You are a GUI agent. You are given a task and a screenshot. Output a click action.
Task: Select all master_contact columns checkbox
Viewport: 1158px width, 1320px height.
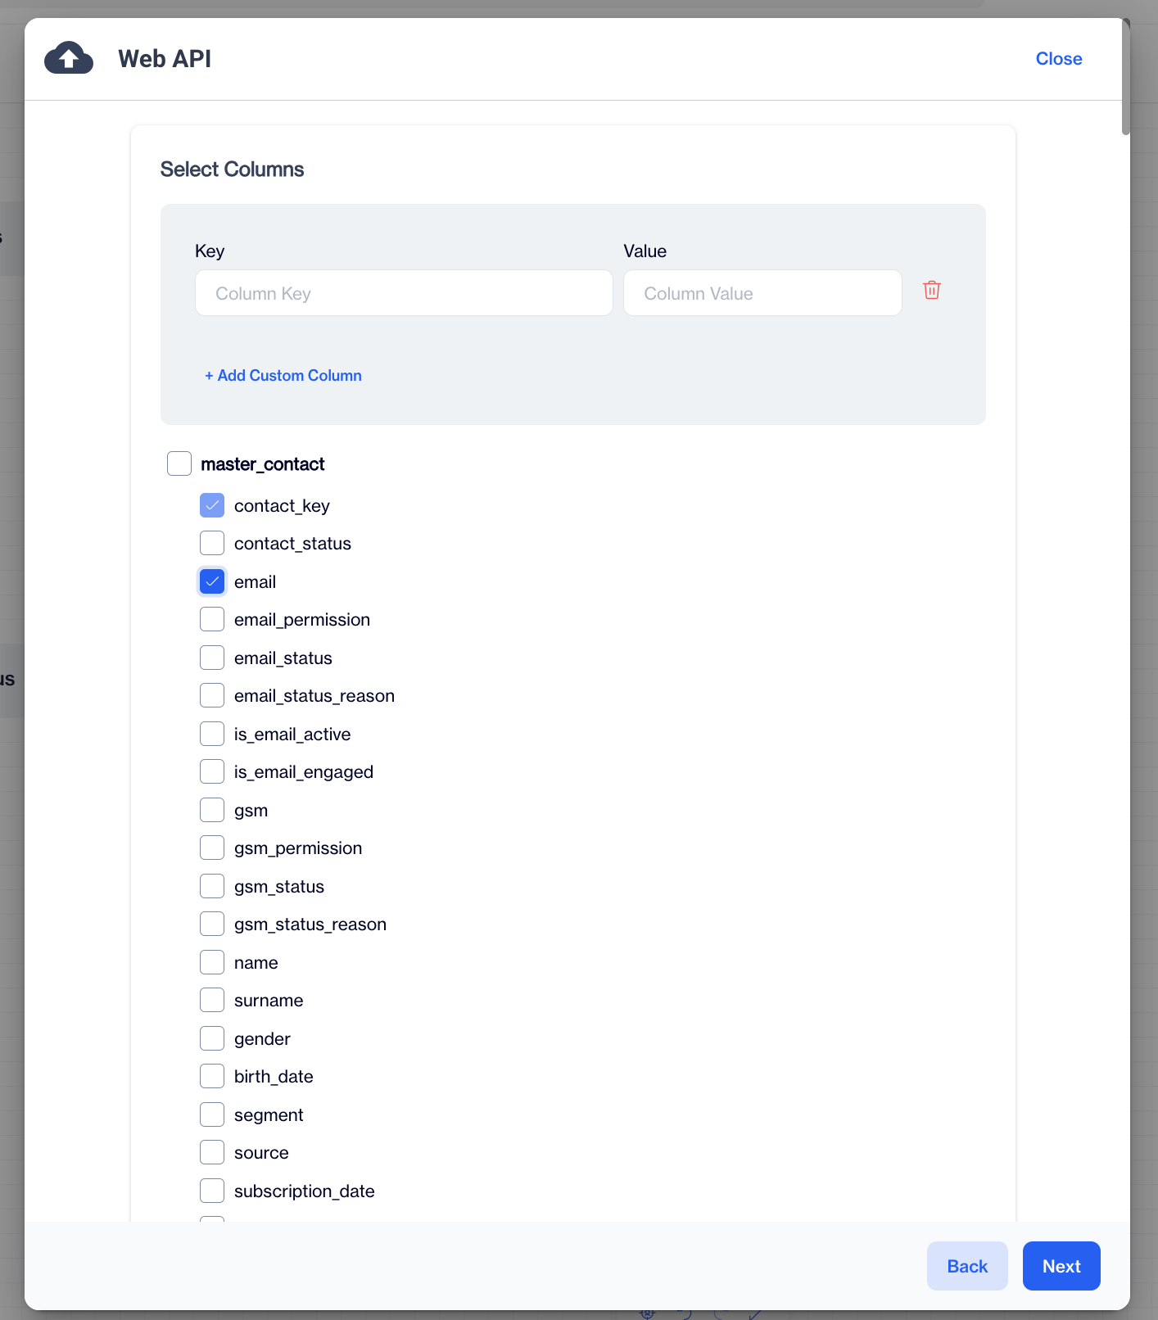pyautogui.click(x=179, y=464)
